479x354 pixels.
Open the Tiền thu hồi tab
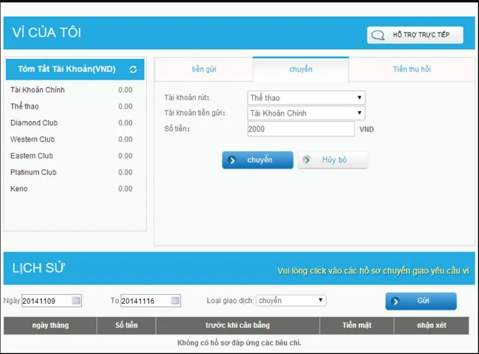pyautogui.click(x=412, y=69)
